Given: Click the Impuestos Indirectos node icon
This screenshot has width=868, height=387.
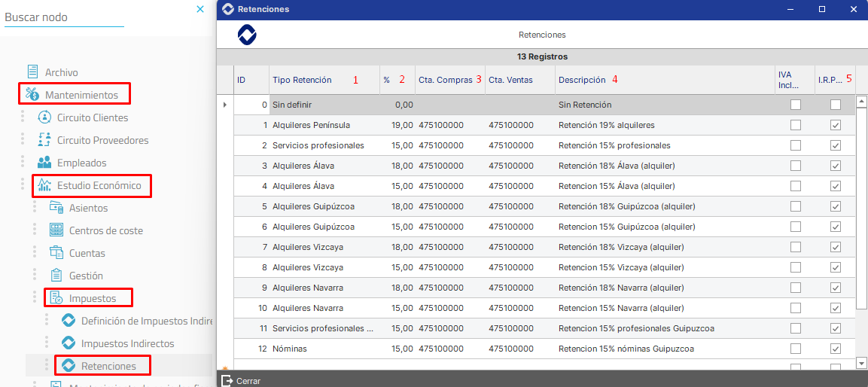Looking at the screenshot, I should click(x=68, y=343).
